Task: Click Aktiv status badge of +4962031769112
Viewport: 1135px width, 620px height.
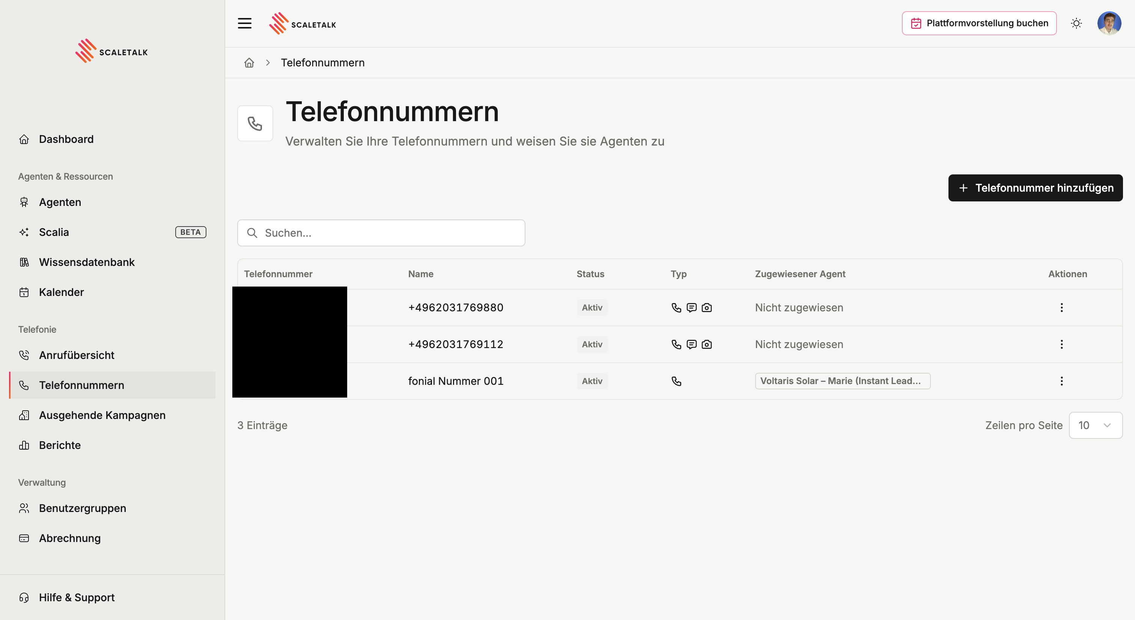Action: (x=592, y=344)
